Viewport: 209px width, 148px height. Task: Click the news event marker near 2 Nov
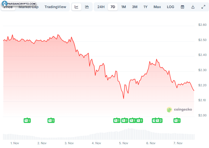coord(51,120)
